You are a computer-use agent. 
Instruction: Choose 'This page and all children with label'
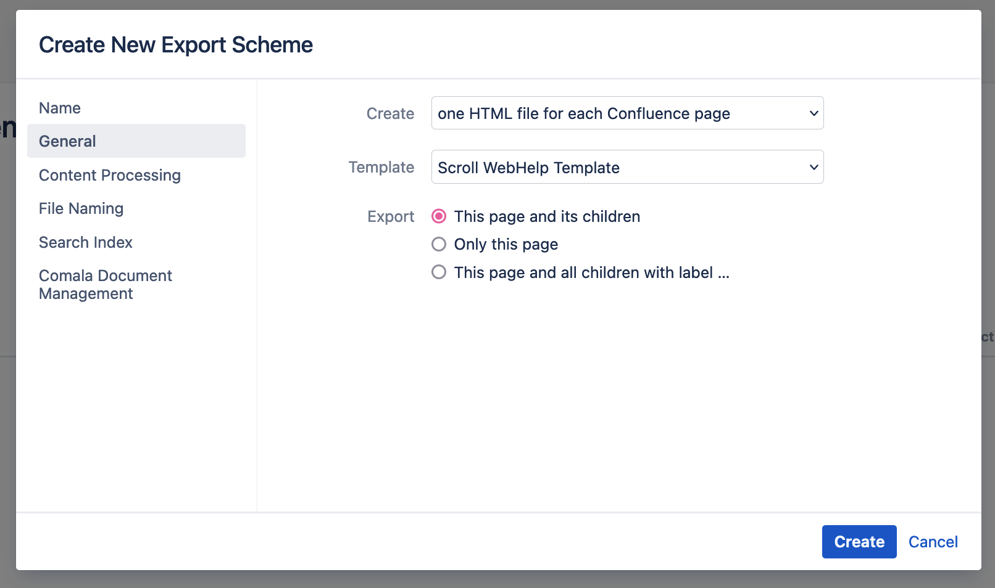438,272
